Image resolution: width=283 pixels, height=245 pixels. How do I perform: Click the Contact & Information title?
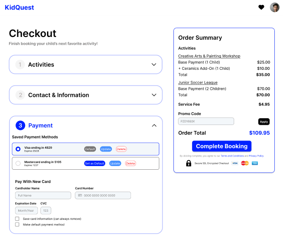click(59, 95)
